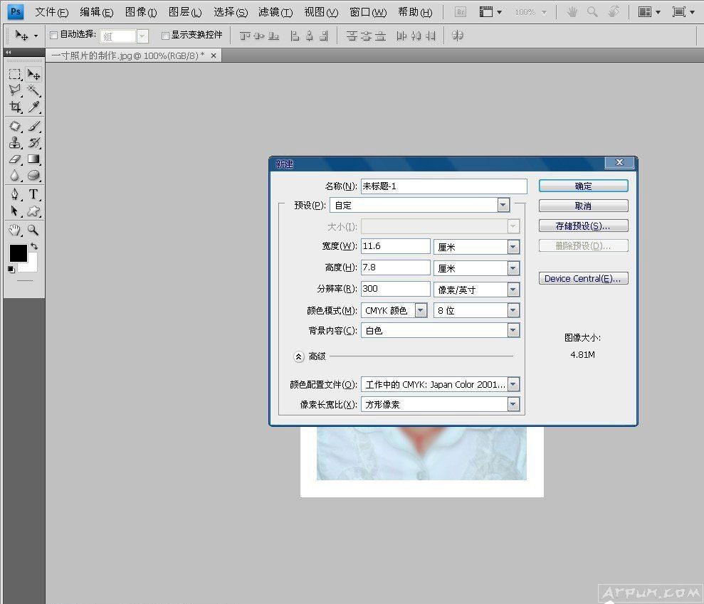704x604 pixels.
Task: Choose the Eraser tool
Action: tap(14, 159)
